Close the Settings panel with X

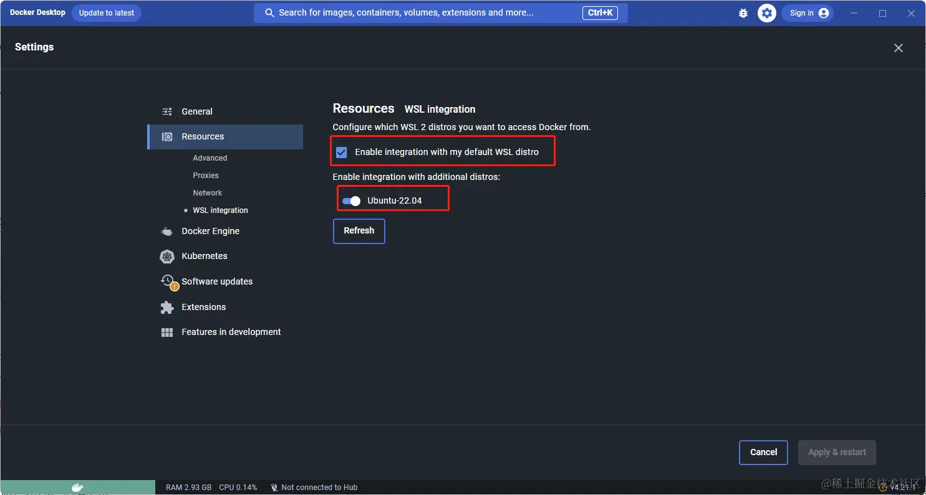(899, 48)
